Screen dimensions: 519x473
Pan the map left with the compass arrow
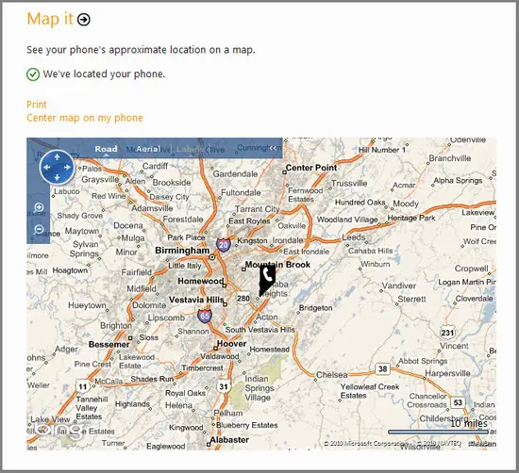[x=46, y=168]
